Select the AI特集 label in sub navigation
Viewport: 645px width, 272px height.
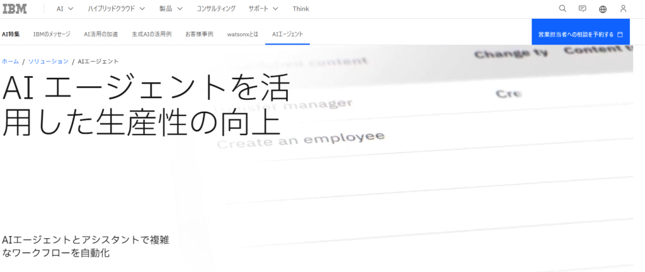[x=11, y=34]
